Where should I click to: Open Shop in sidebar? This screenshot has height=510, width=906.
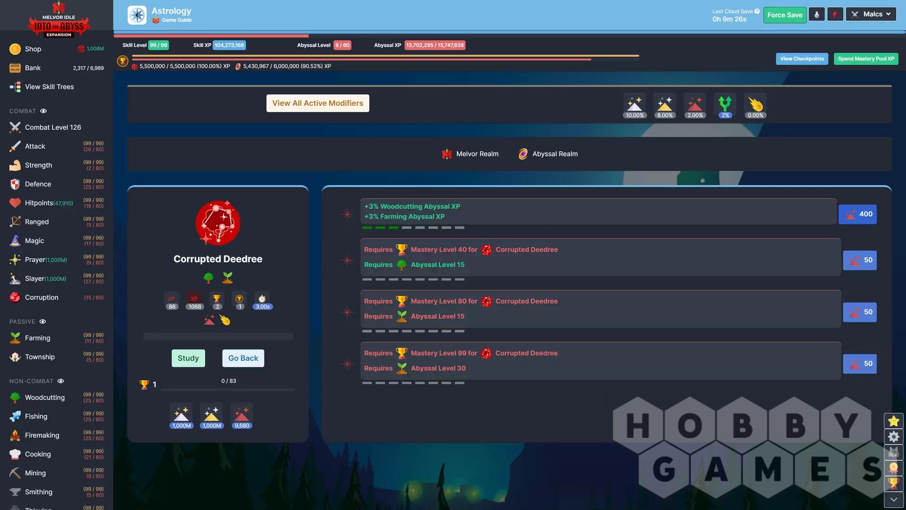coord(57,49)
